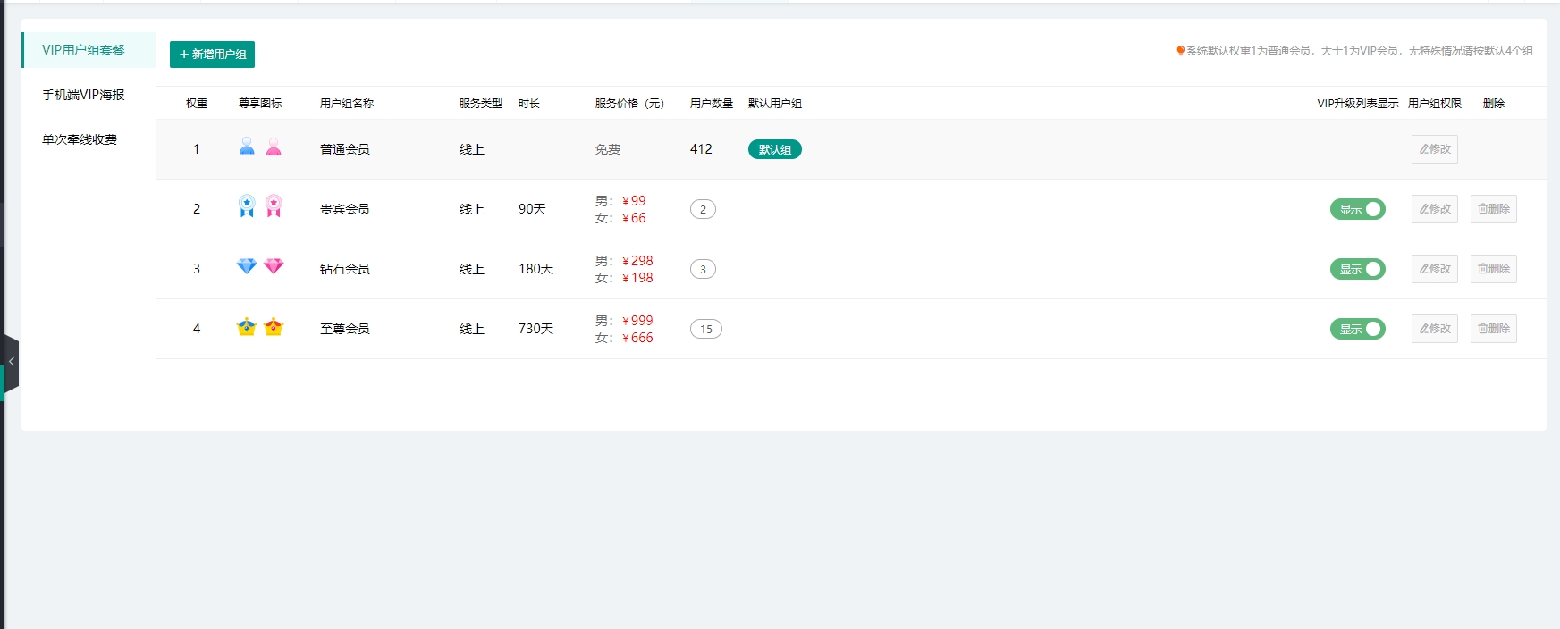Viewport: 1560px width, 629px height.
Task: Click the 180天 duration cell
Action: (536, 269)
